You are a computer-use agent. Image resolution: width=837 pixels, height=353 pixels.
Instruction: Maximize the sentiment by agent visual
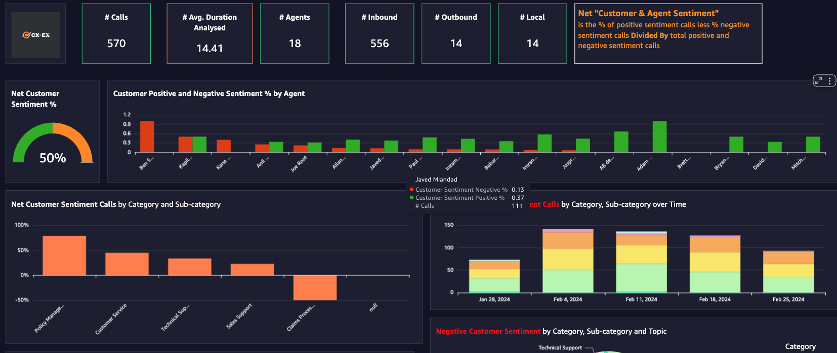coord(819,80)
